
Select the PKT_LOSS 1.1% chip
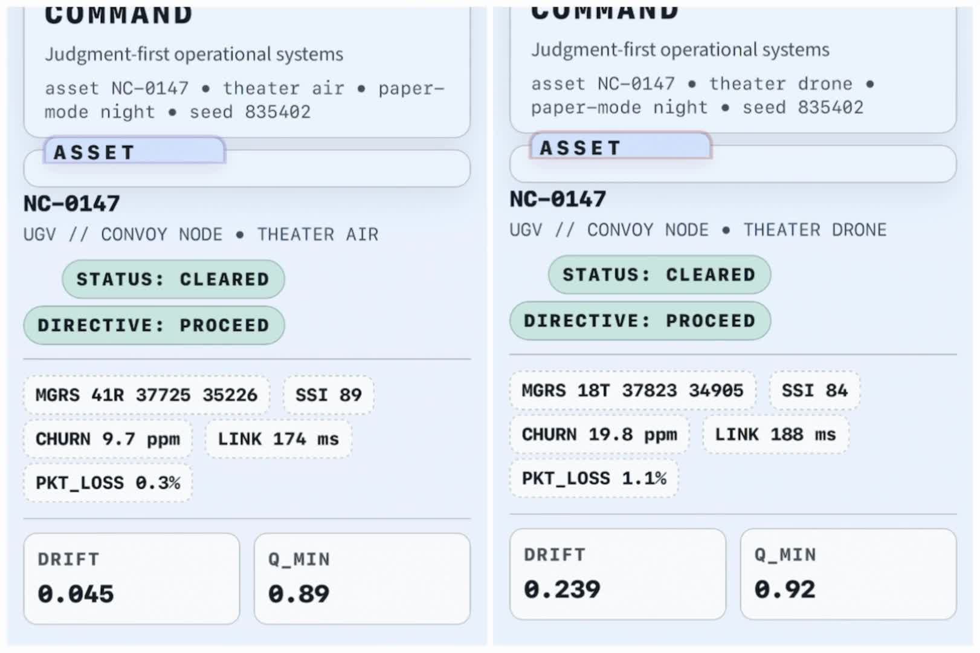click(x=594, y=478)
